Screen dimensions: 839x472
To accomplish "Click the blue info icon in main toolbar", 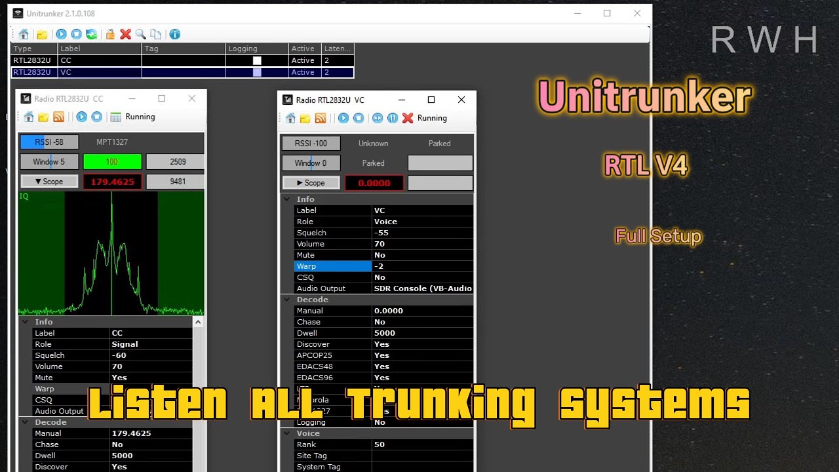I will click(174, 34).
